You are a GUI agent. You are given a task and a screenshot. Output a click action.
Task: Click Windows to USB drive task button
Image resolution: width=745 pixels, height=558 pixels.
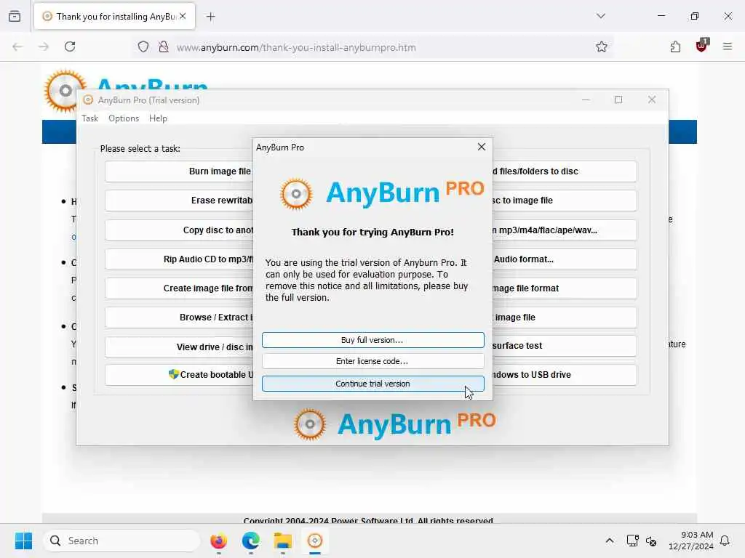point(565,375)
